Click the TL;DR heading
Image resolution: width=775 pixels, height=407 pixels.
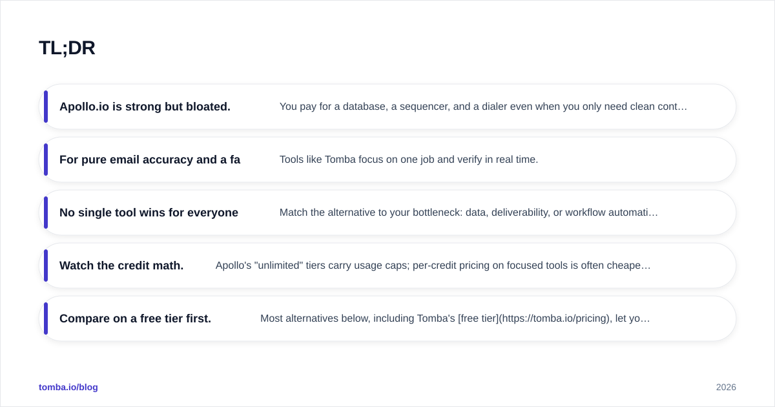(x=67, y=48)
